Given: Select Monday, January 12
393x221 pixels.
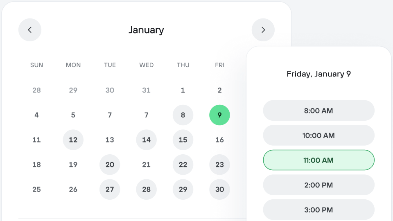Looking at the screenshot, I should 73,140.
